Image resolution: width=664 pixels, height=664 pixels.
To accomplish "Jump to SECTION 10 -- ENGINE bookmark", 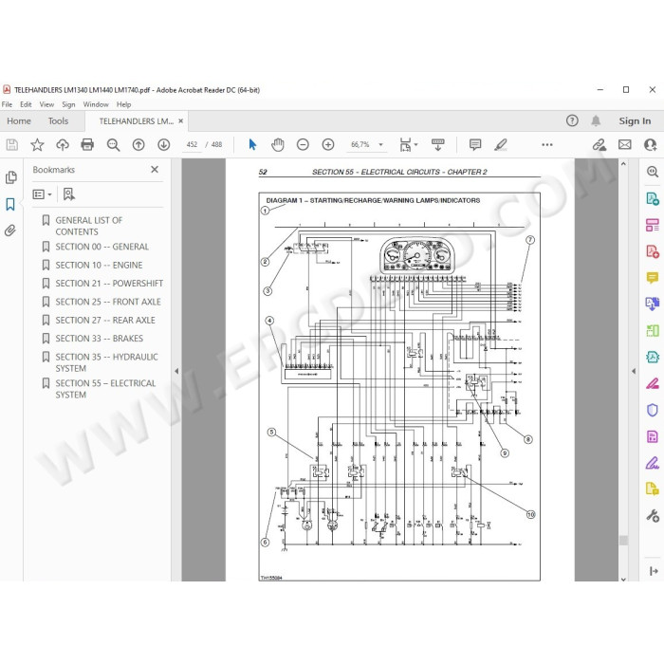I will [99, 265].
